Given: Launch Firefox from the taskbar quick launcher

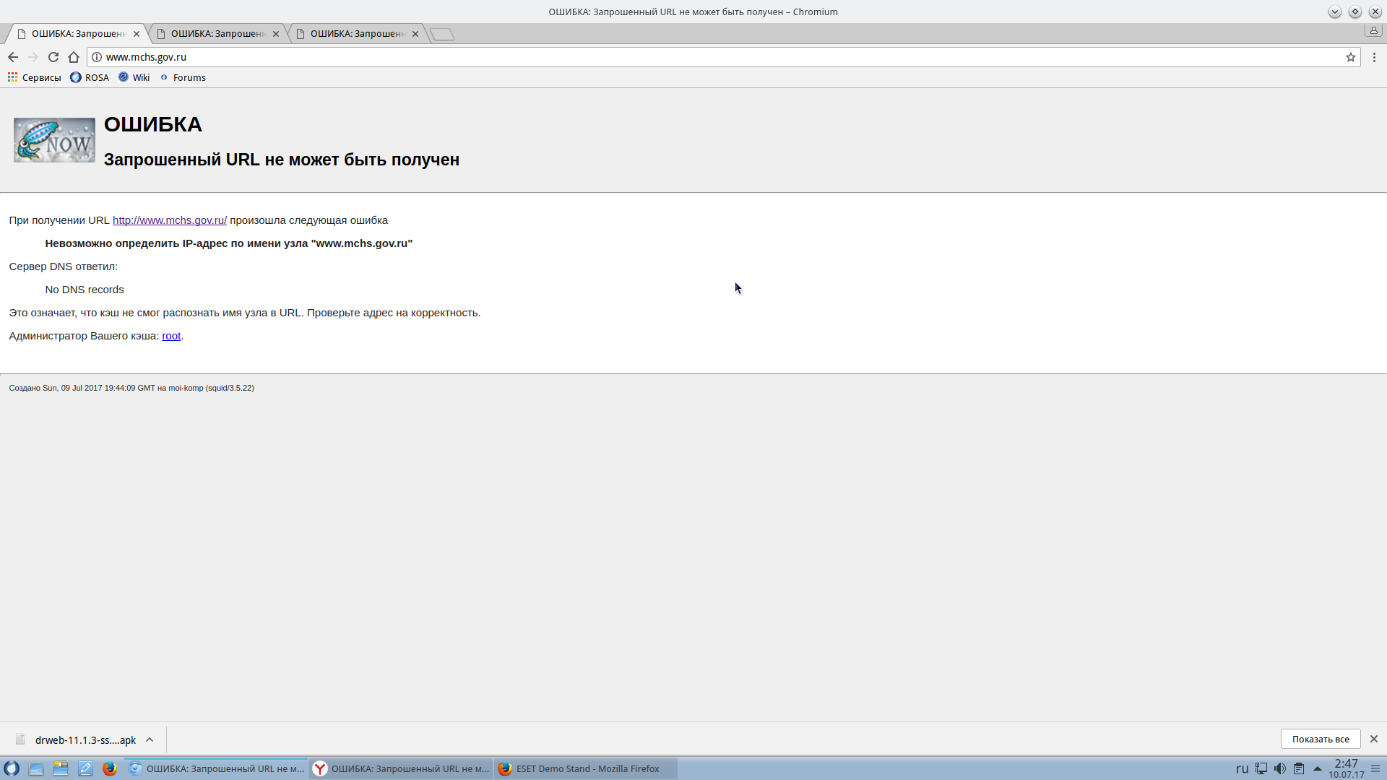Looking at the screenshot, I should coord(109,768).
